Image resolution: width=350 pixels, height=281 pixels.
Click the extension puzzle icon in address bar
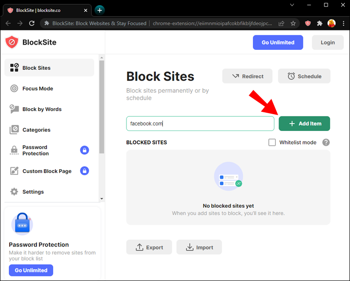[x=47, y=23]
